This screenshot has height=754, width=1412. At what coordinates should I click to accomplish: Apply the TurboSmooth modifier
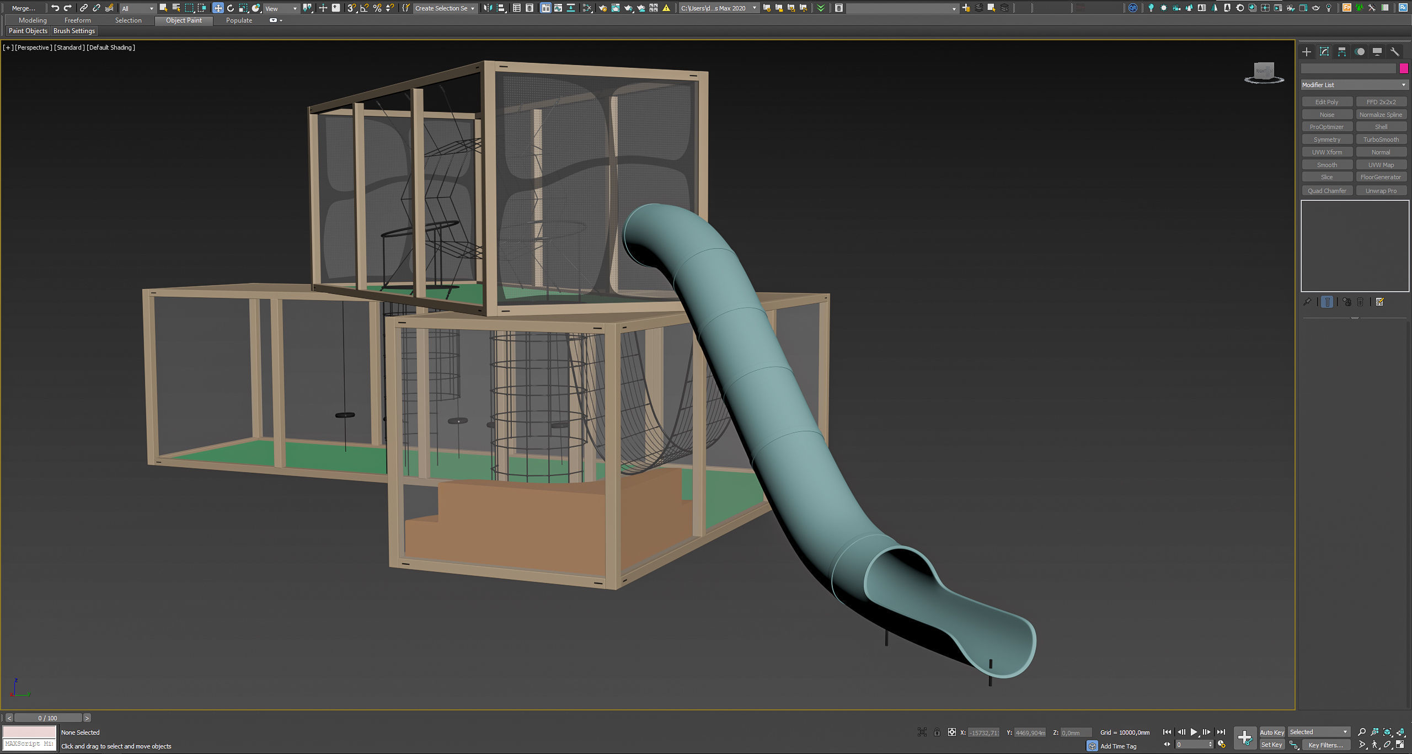(1381, 140)
